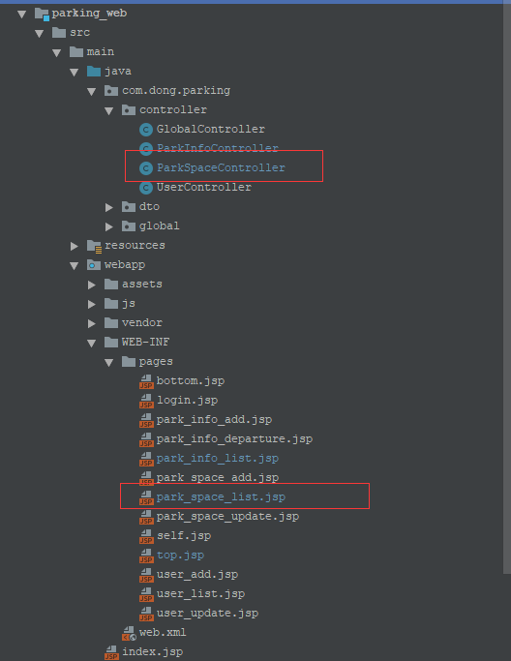Select the webapp folder label
This screenshot has width=511, height=661.
click(125, 265)
